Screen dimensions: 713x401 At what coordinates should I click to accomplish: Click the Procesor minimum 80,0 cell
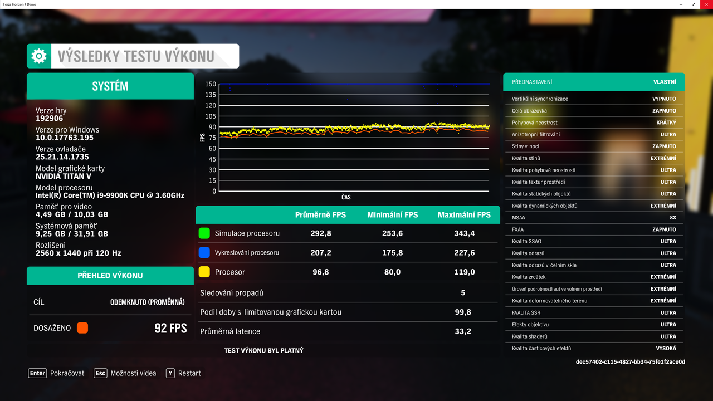(x=392, y=272)
